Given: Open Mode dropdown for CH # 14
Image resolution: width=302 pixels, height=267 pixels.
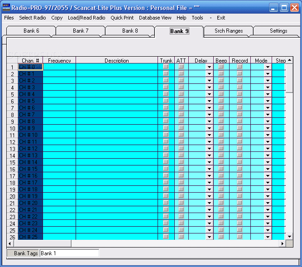Looking at the screenshot, I should pyautogui.click(x=268, y=162).
